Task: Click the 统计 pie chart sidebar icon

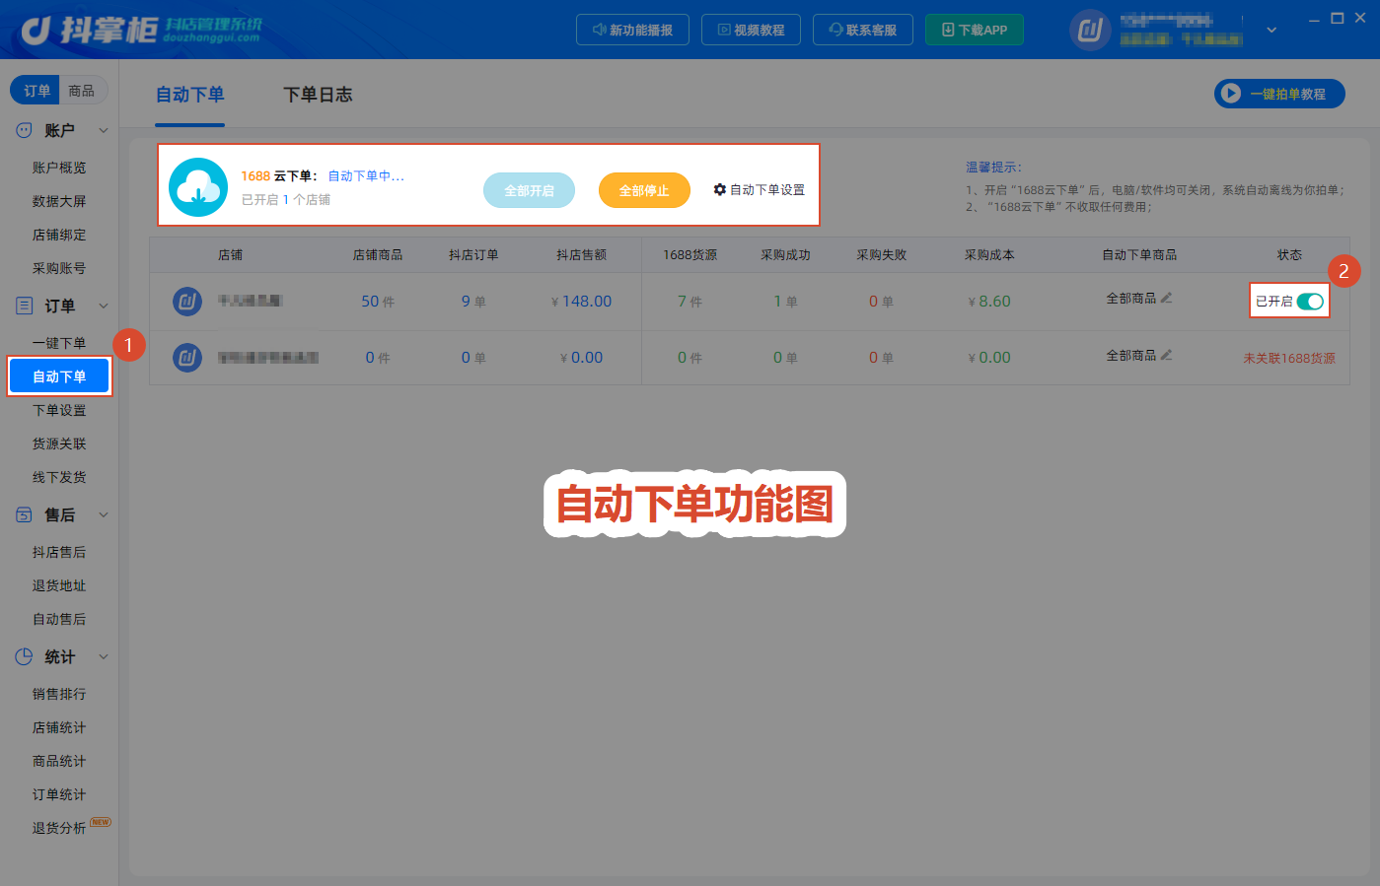Action: tap(25, 656)
